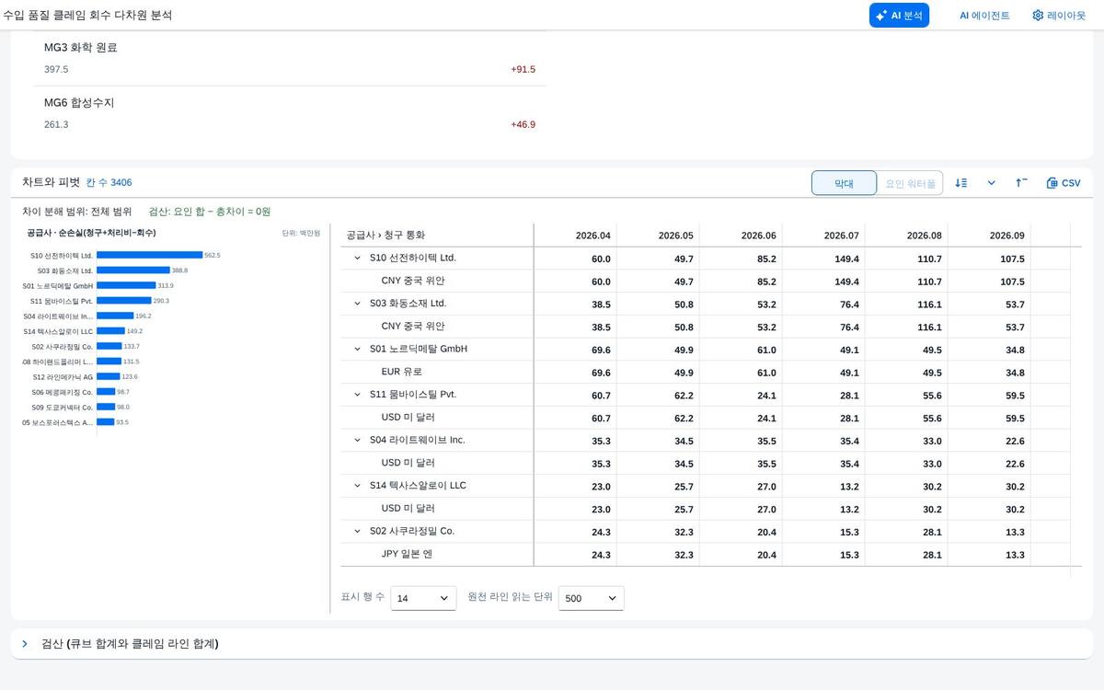Open the 표시 행 수 dropdown

[423, 598]
